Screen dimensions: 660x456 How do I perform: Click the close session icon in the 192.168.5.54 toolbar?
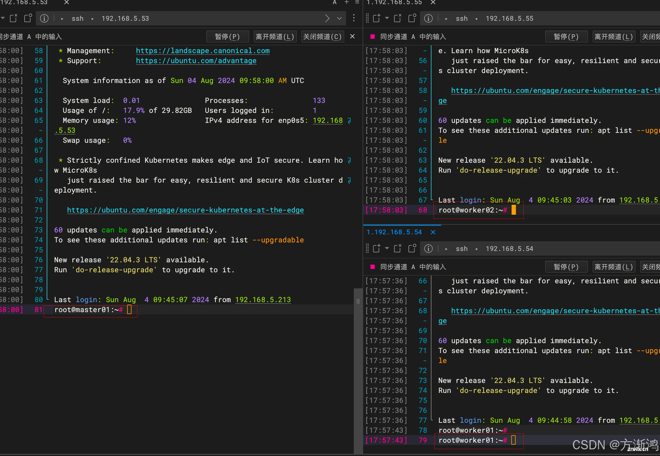point(397,248)
